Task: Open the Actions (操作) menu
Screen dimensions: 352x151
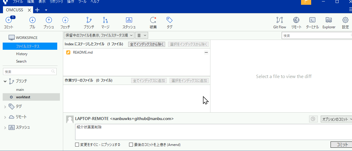Action: pyautogui.click(x=71, y=1)
